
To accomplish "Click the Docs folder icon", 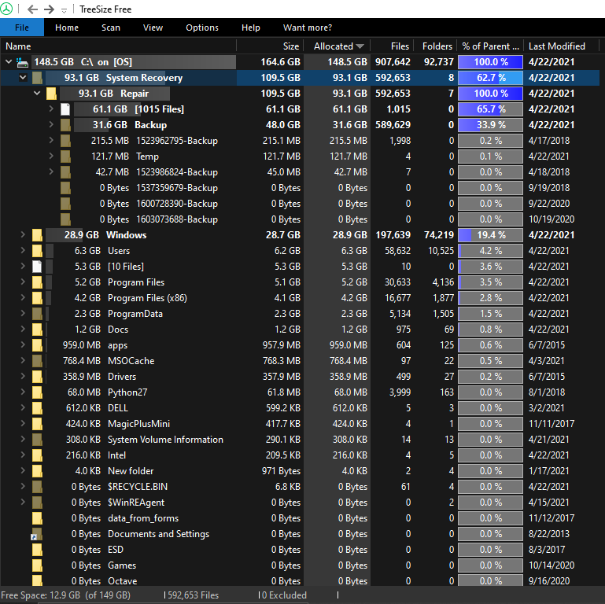I will (38, 330).
